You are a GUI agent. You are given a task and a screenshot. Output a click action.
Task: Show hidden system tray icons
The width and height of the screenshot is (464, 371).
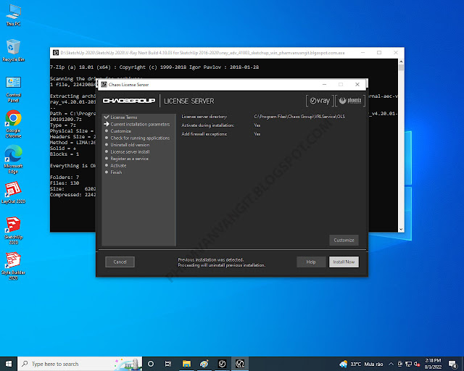coord(391,364)
